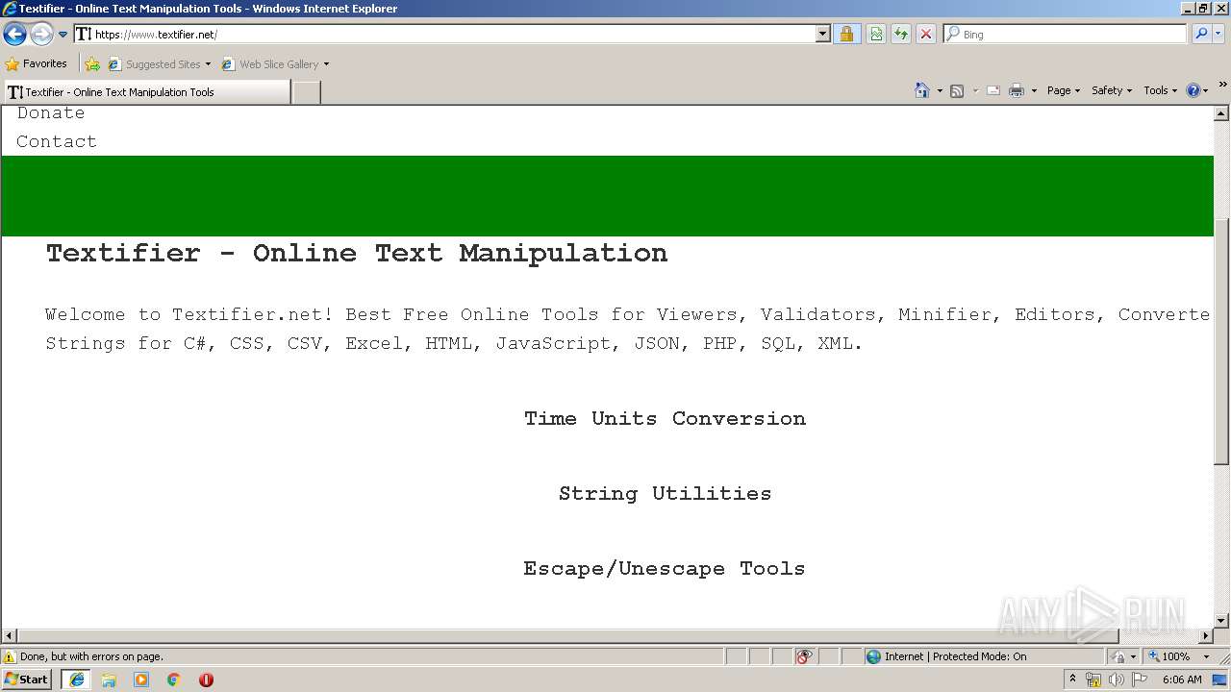This screenshot has height=692, width=1231.
Task: Click the zoom magnifier 100% button
Action: [x=1169, y=656]
